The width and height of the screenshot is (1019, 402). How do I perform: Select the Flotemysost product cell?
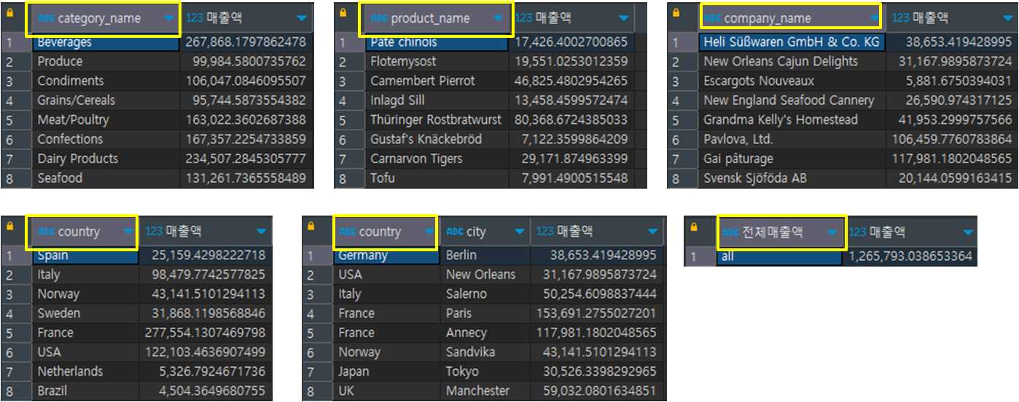pyautogui.click(x=437, y=62)
